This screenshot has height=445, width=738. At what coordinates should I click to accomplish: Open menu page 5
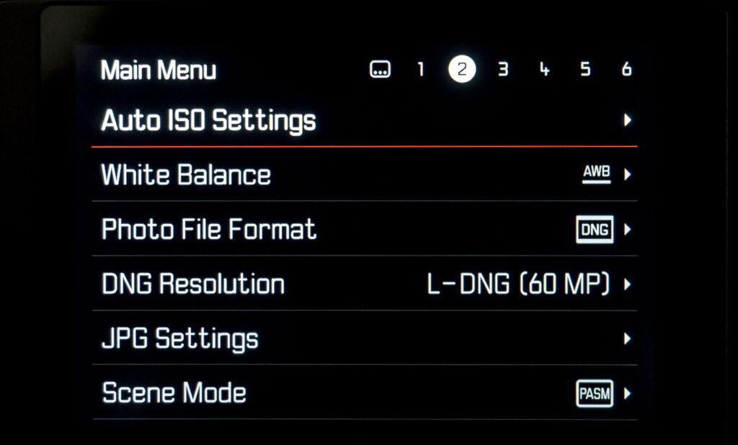point(585,69)
